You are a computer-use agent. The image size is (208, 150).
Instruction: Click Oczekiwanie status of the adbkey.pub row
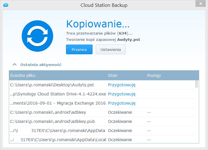point(120,121)
